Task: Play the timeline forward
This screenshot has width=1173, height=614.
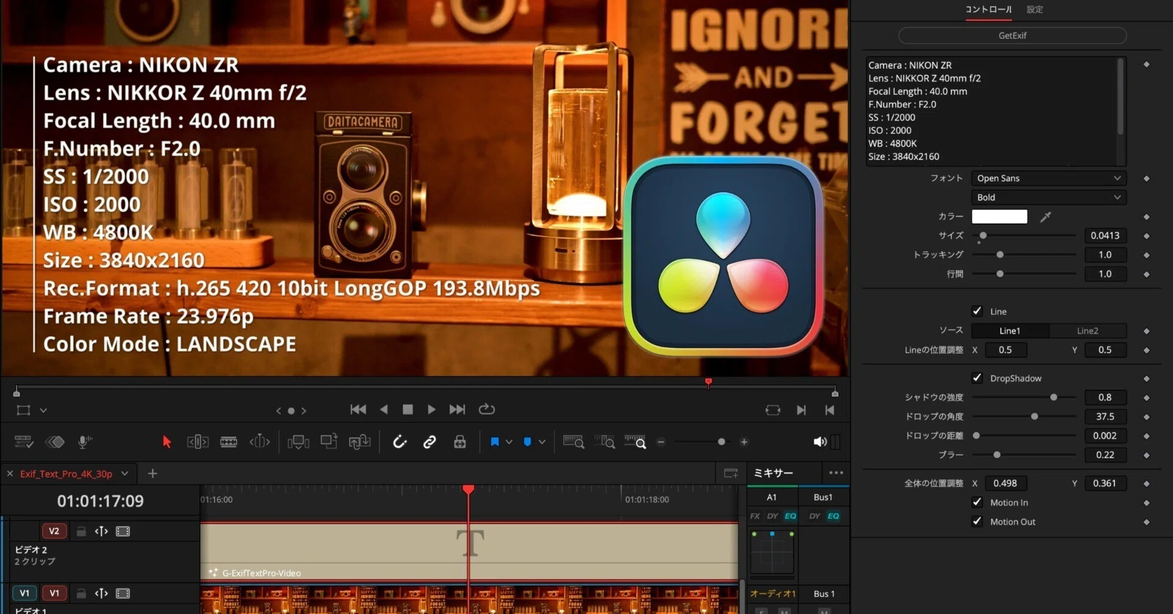Action: point(431,409)
